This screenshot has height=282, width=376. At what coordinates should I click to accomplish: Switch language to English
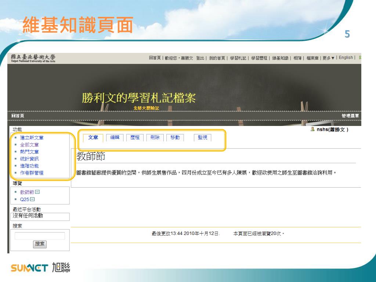click(346, 58)
